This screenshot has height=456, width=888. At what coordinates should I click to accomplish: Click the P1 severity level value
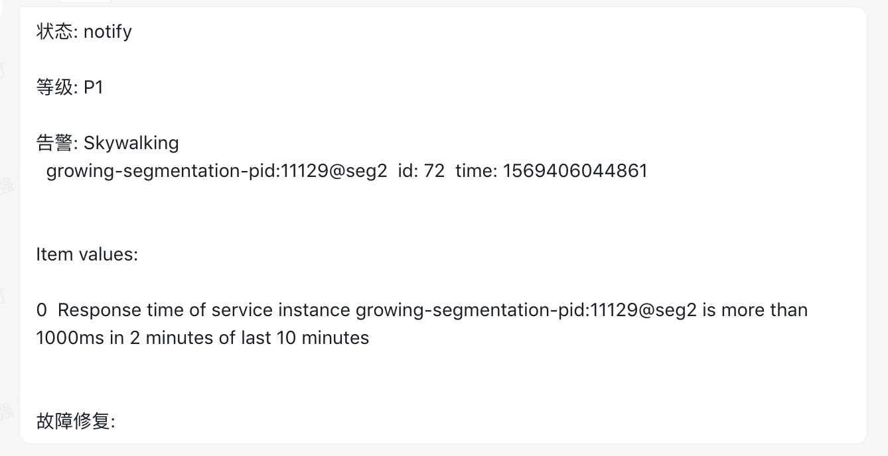(x=94, y=87)
